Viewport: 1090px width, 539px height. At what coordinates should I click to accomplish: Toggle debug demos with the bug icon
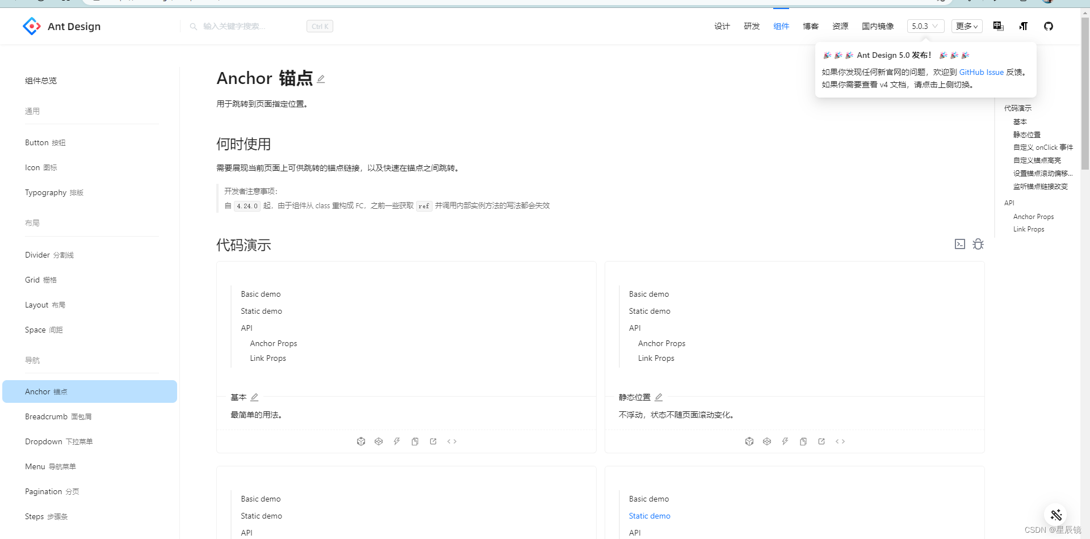pyautogui.click(x=978, y=244)
